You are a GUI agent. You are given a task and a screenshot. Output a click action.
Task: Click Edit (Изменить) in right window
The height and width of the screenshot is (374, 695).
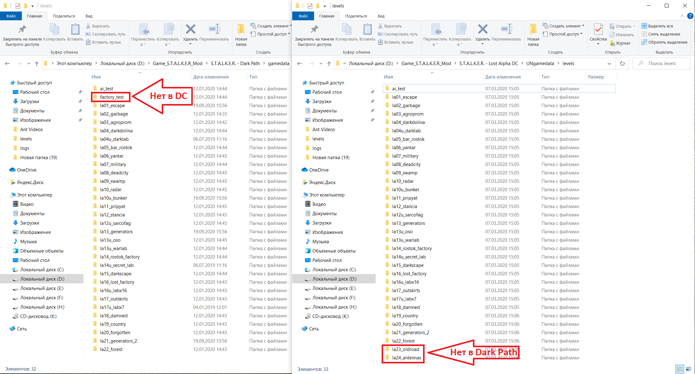point(622,35)
